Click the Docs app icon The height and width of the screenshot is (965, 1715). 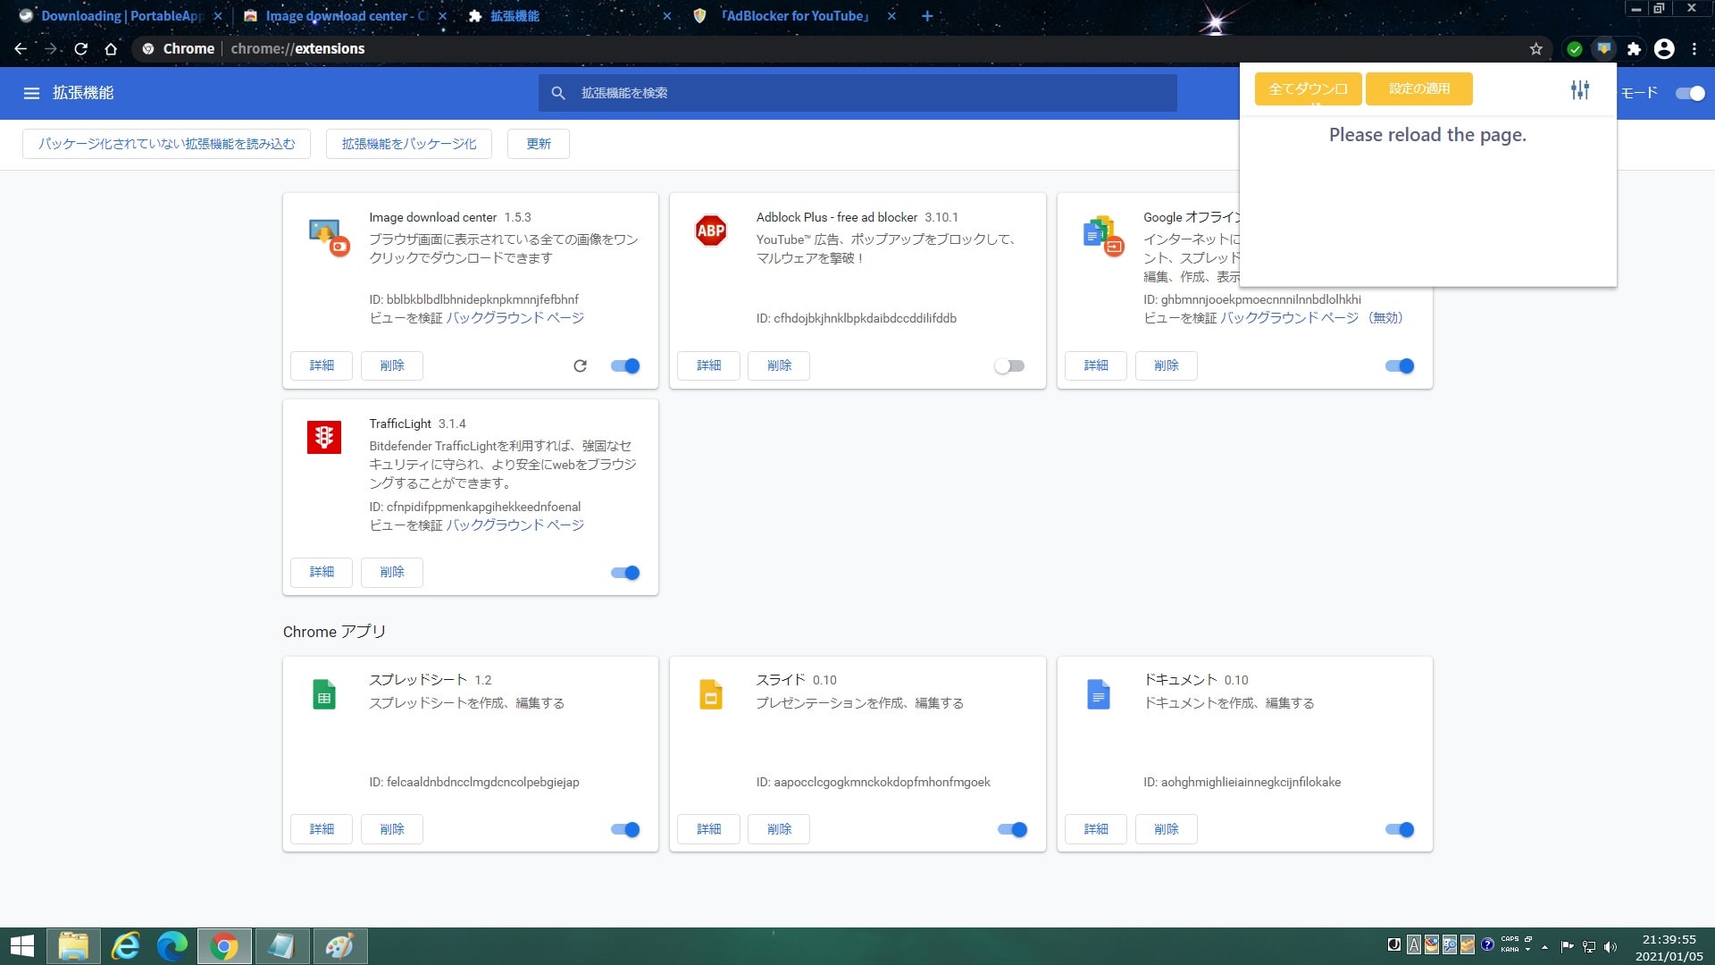coord(1098,694)
